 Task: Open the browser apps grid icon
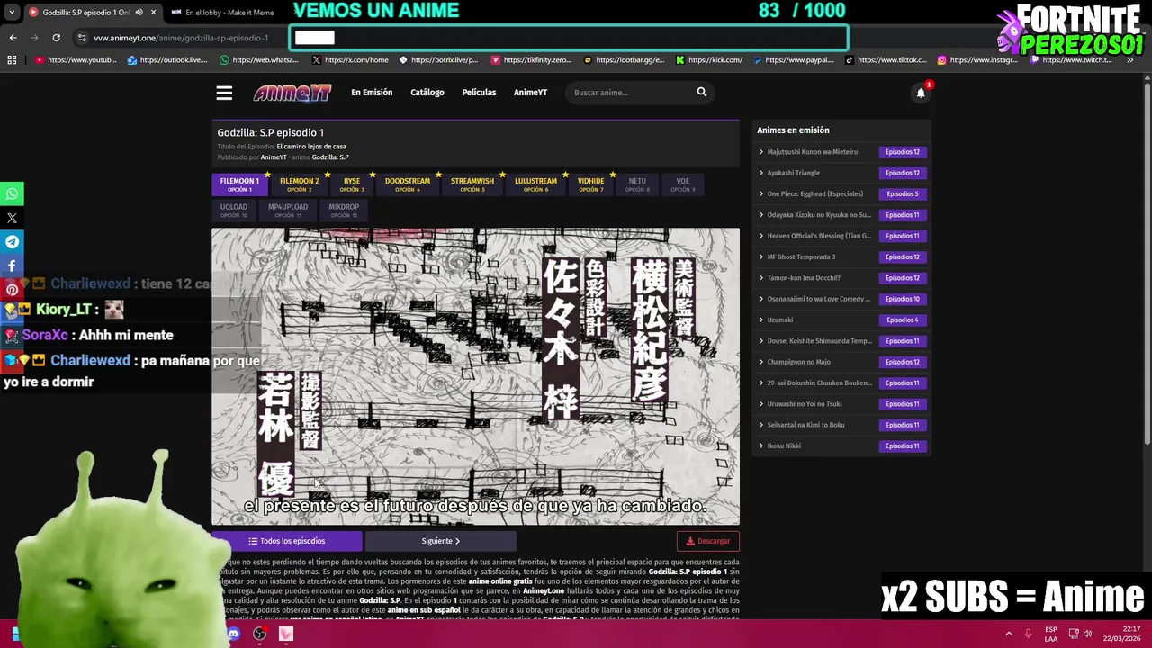tap(12, 60)
